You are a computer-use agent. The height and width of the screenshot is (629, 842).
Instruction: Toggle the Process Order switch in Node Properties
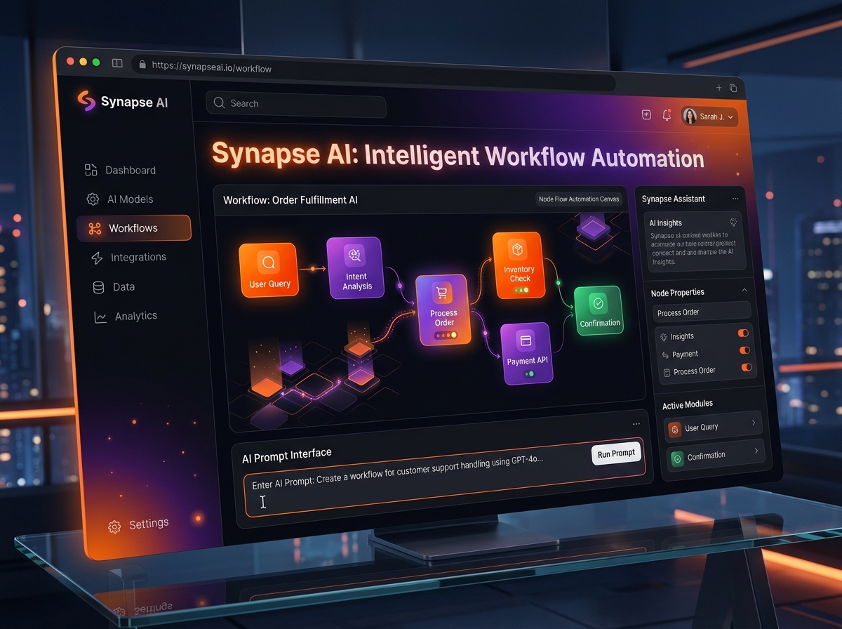(x=747, y=367)
